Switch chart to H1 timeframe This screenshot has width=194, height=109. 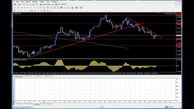28,8
